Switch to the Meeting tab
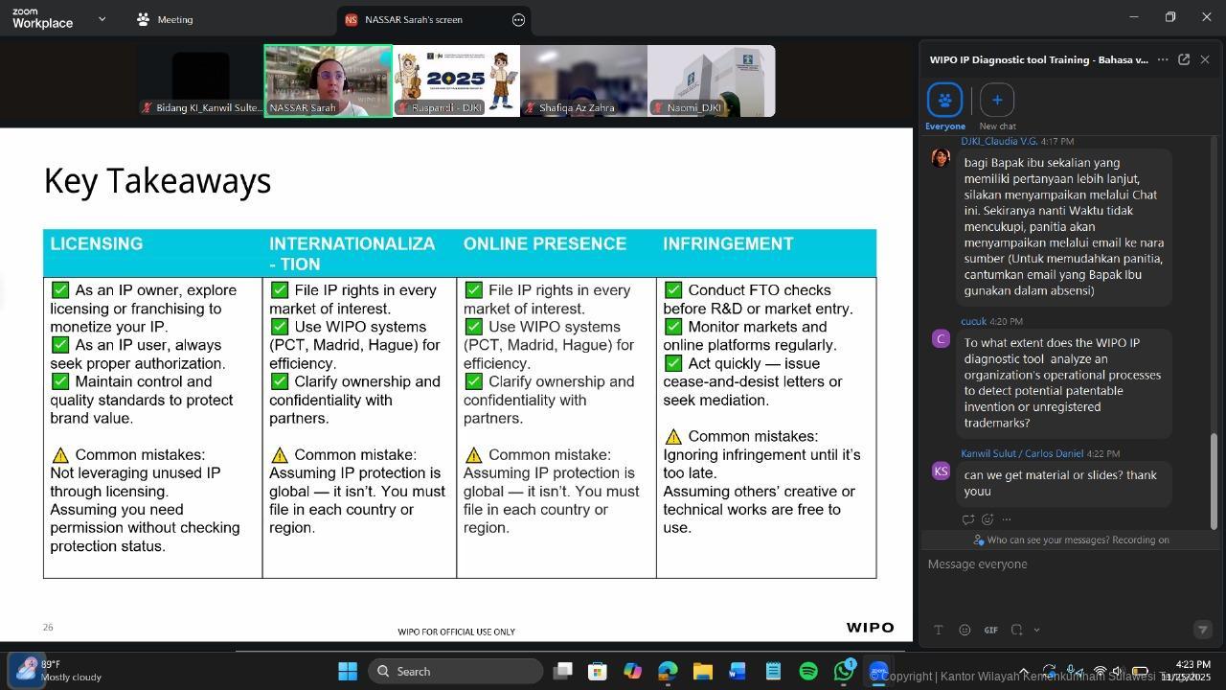This screenshot has width=1226, height=690. pos(165,19)
